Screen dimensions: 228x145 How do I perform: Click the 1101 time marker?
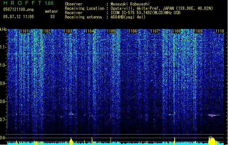point(24,31)
